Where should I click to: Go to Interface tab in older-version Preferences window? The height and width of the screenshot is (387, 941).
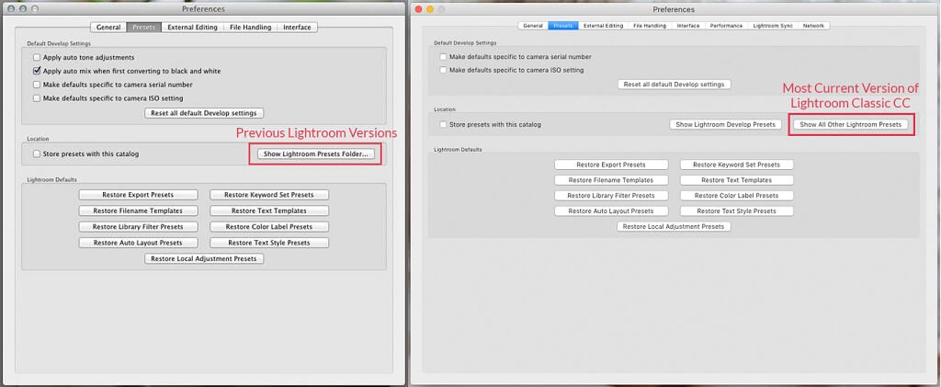297,27
